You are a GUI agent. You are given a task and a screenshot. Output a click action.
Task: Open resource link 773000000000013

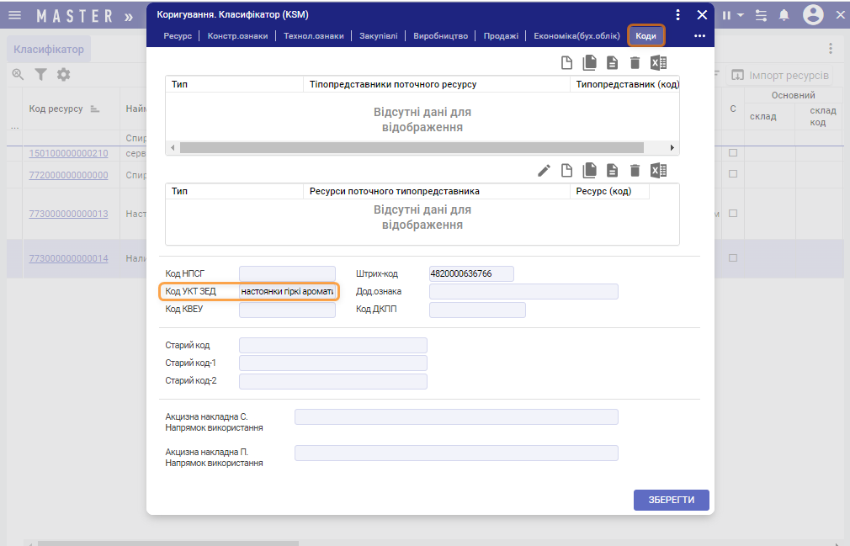tap(68, 214)
